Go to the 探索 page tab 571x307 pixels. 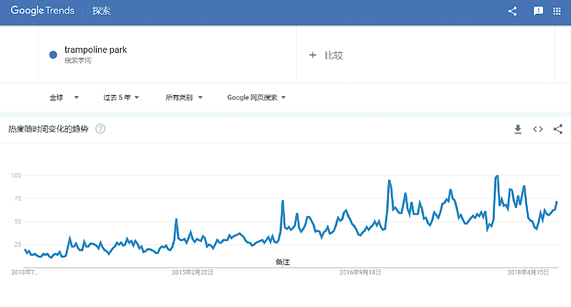point(102,11)
